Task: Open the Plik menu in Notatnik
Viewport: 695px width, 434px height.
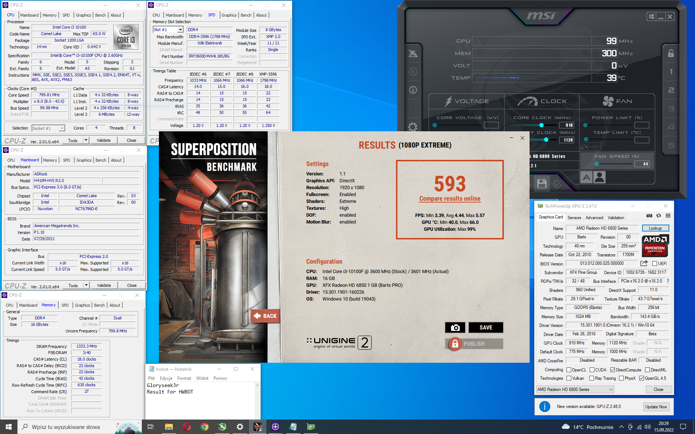Action: click(x=151, y=378)
